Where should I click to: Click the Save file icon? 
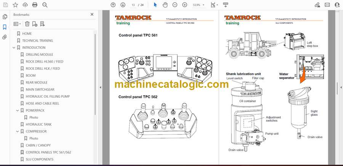pyautogui.click(x=5, y=5)
